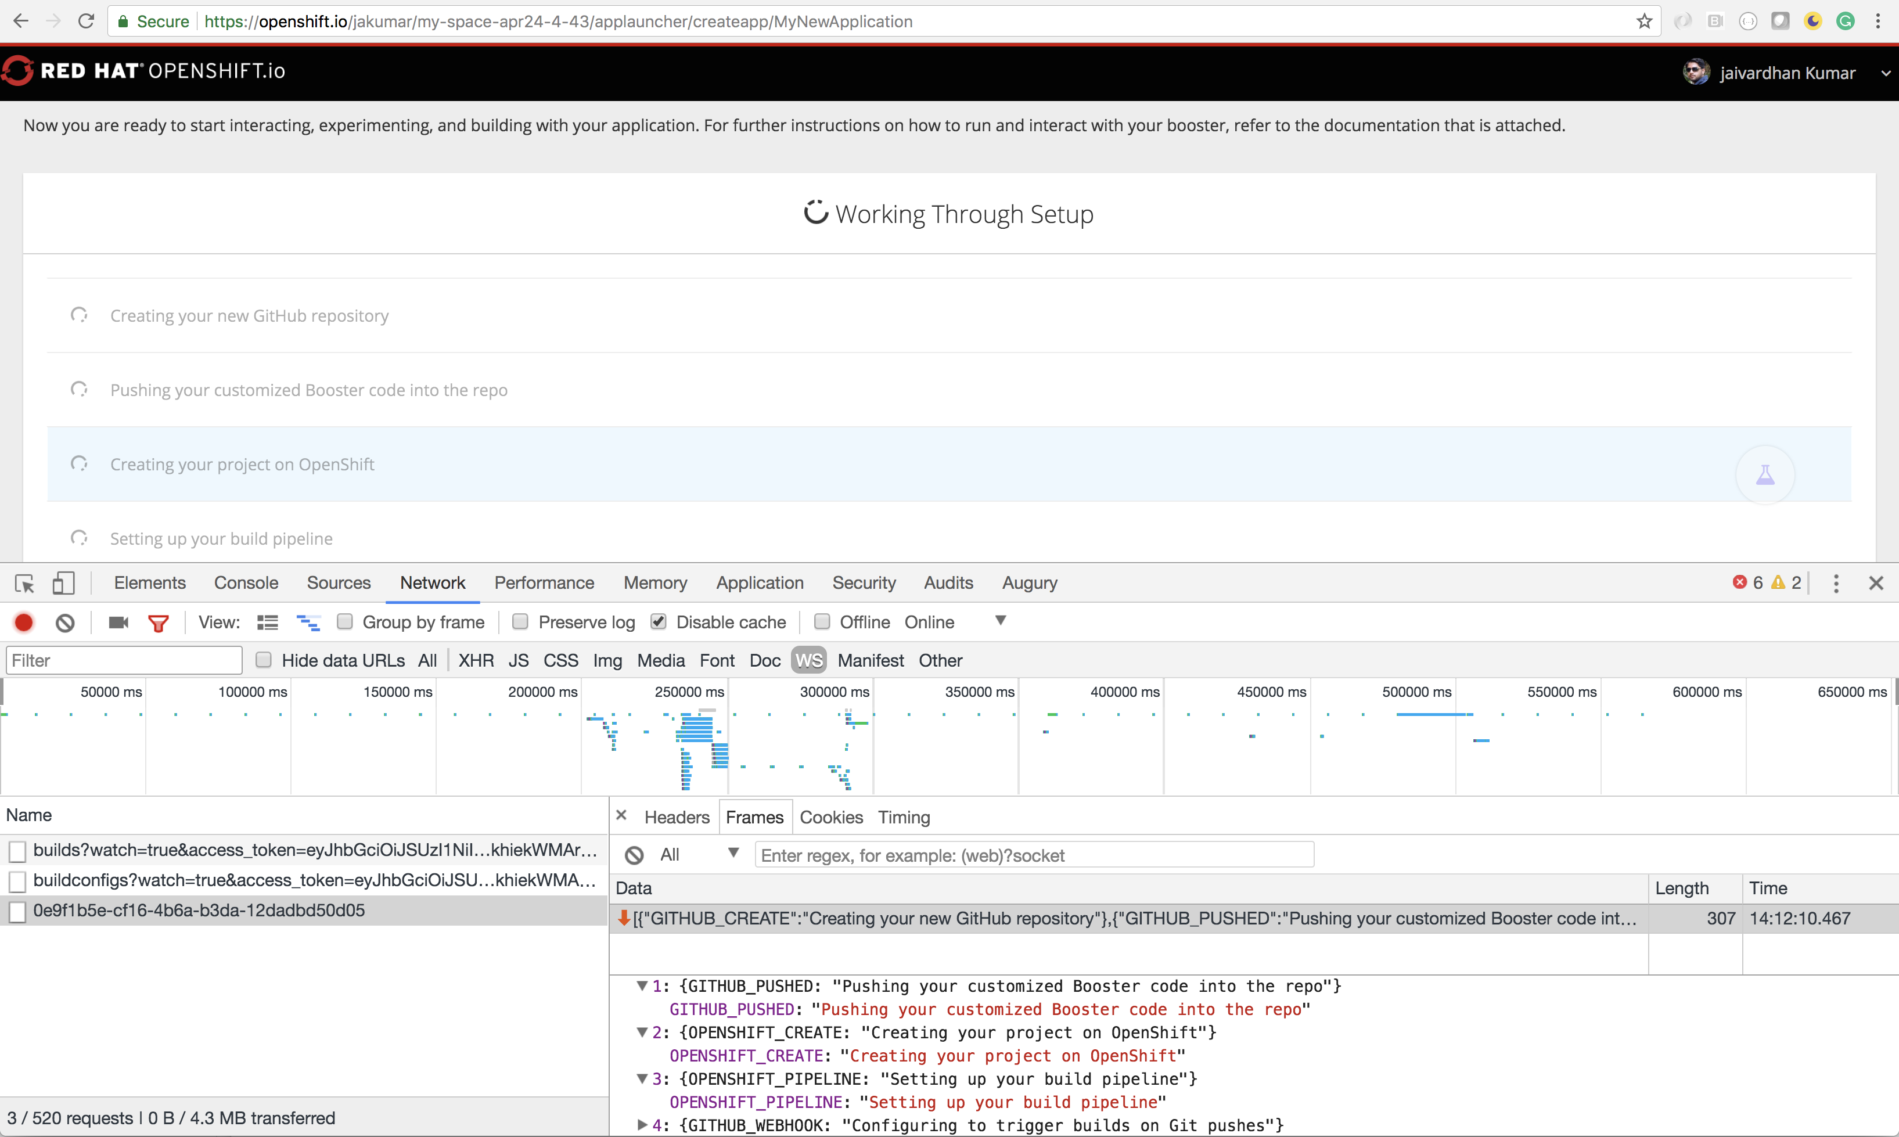Click the DevTools record network log button
The height and width of the screenshot is (1137, 1899).
point(24,623)
